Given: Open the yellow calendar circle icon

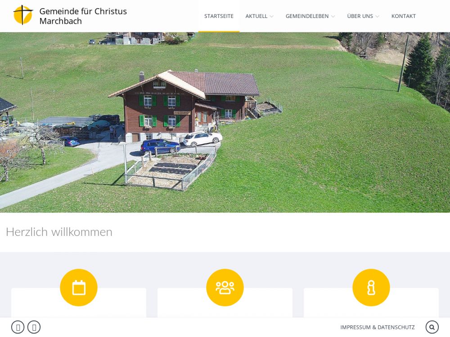Looking at the screenshot, I should 79,288.
